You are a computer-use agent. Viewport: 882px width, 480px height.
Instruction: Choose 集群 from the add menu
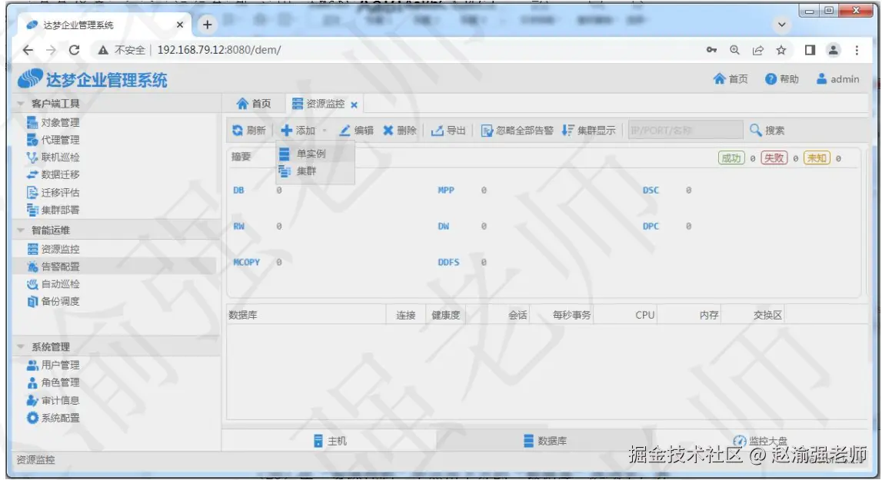[x=315, y=171]
